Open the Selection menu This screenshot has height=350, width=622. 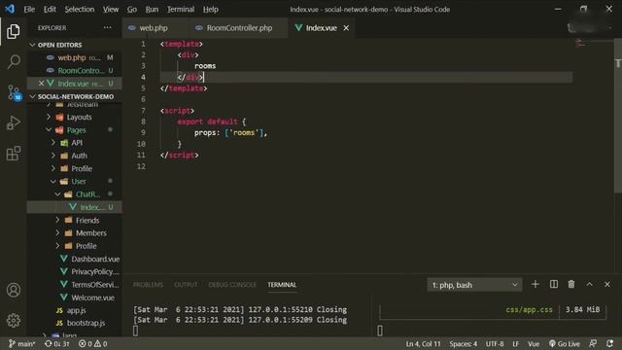pos(80,9)
